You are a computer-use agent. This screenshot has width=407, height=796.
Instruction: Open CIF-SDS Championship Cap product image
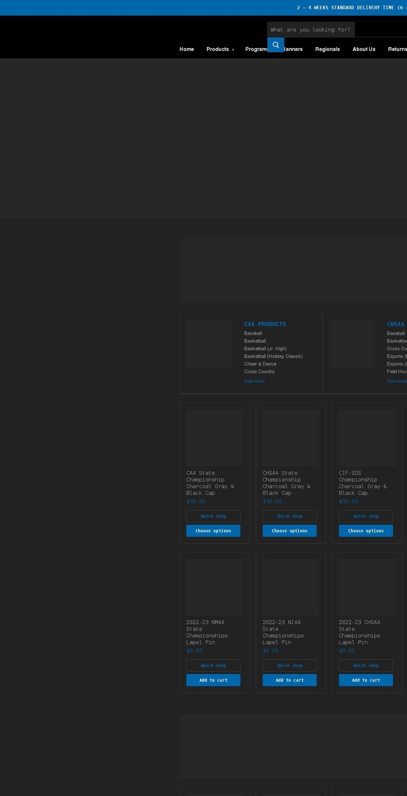[367, 438]
